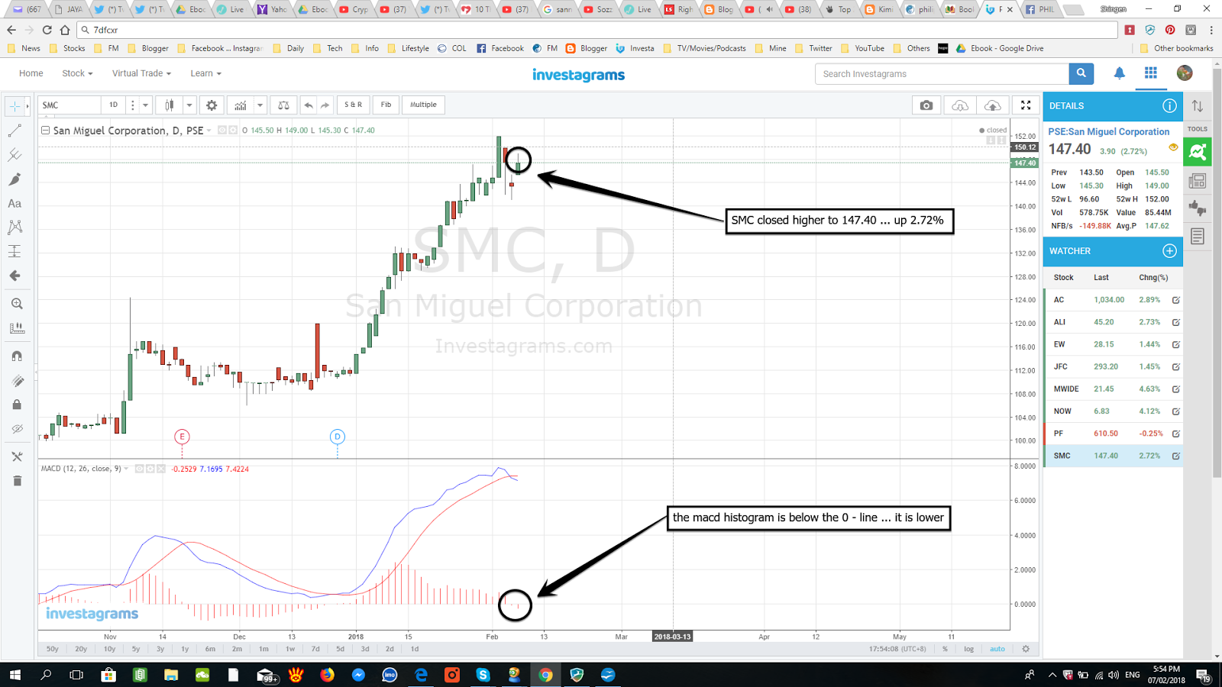Toggle stay-in-drawing-mode pencil tool
Image resolution: width=1222 pixels, height=687 pixels.
[x=17, y=380]
